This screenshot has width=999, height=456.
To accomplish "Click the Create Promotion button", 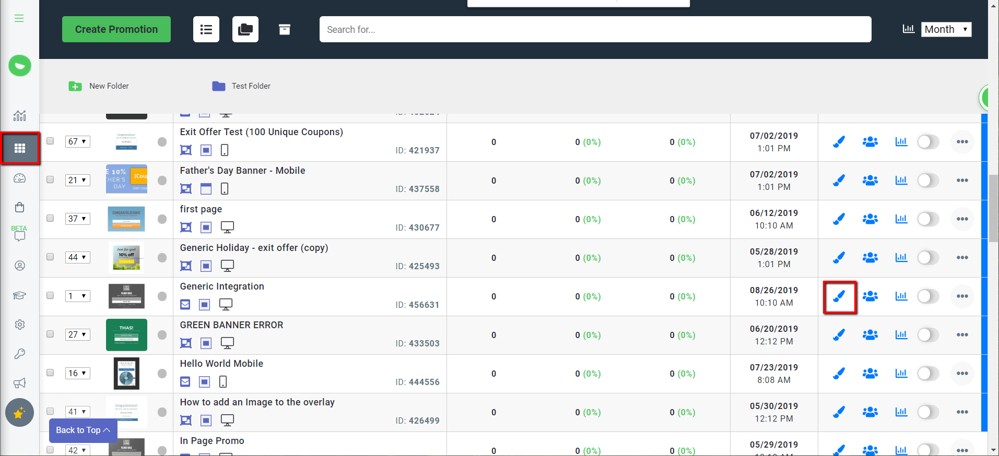I will [116, 29].
